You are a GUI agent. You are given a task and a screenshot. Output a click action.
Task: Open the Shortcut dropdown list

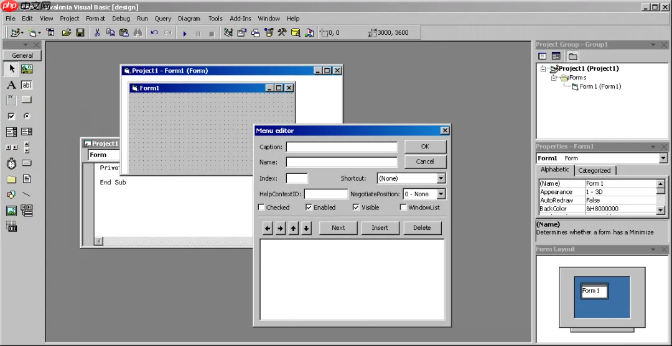[441, 178]
